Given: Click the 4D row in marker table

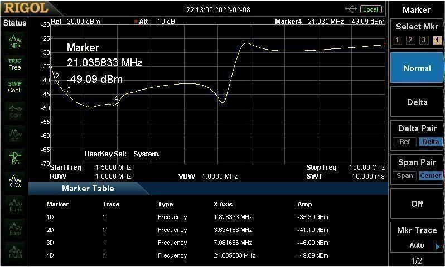Looking at the screenshot, I should [x=187, y=255].
